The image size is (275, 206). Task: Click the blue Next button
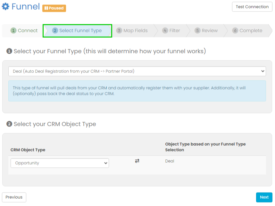(264, 197)
